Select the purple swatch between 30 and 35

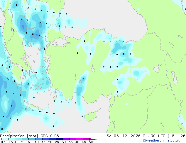tap(66, 139)
